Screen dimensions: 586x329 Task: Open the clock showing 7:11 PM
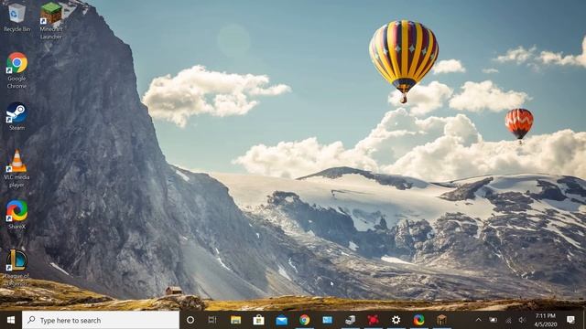546,320
